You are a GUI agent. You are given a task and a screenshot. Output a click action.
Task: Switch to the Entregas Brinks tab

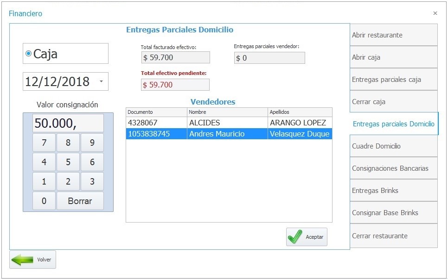(x=393, y=190)
